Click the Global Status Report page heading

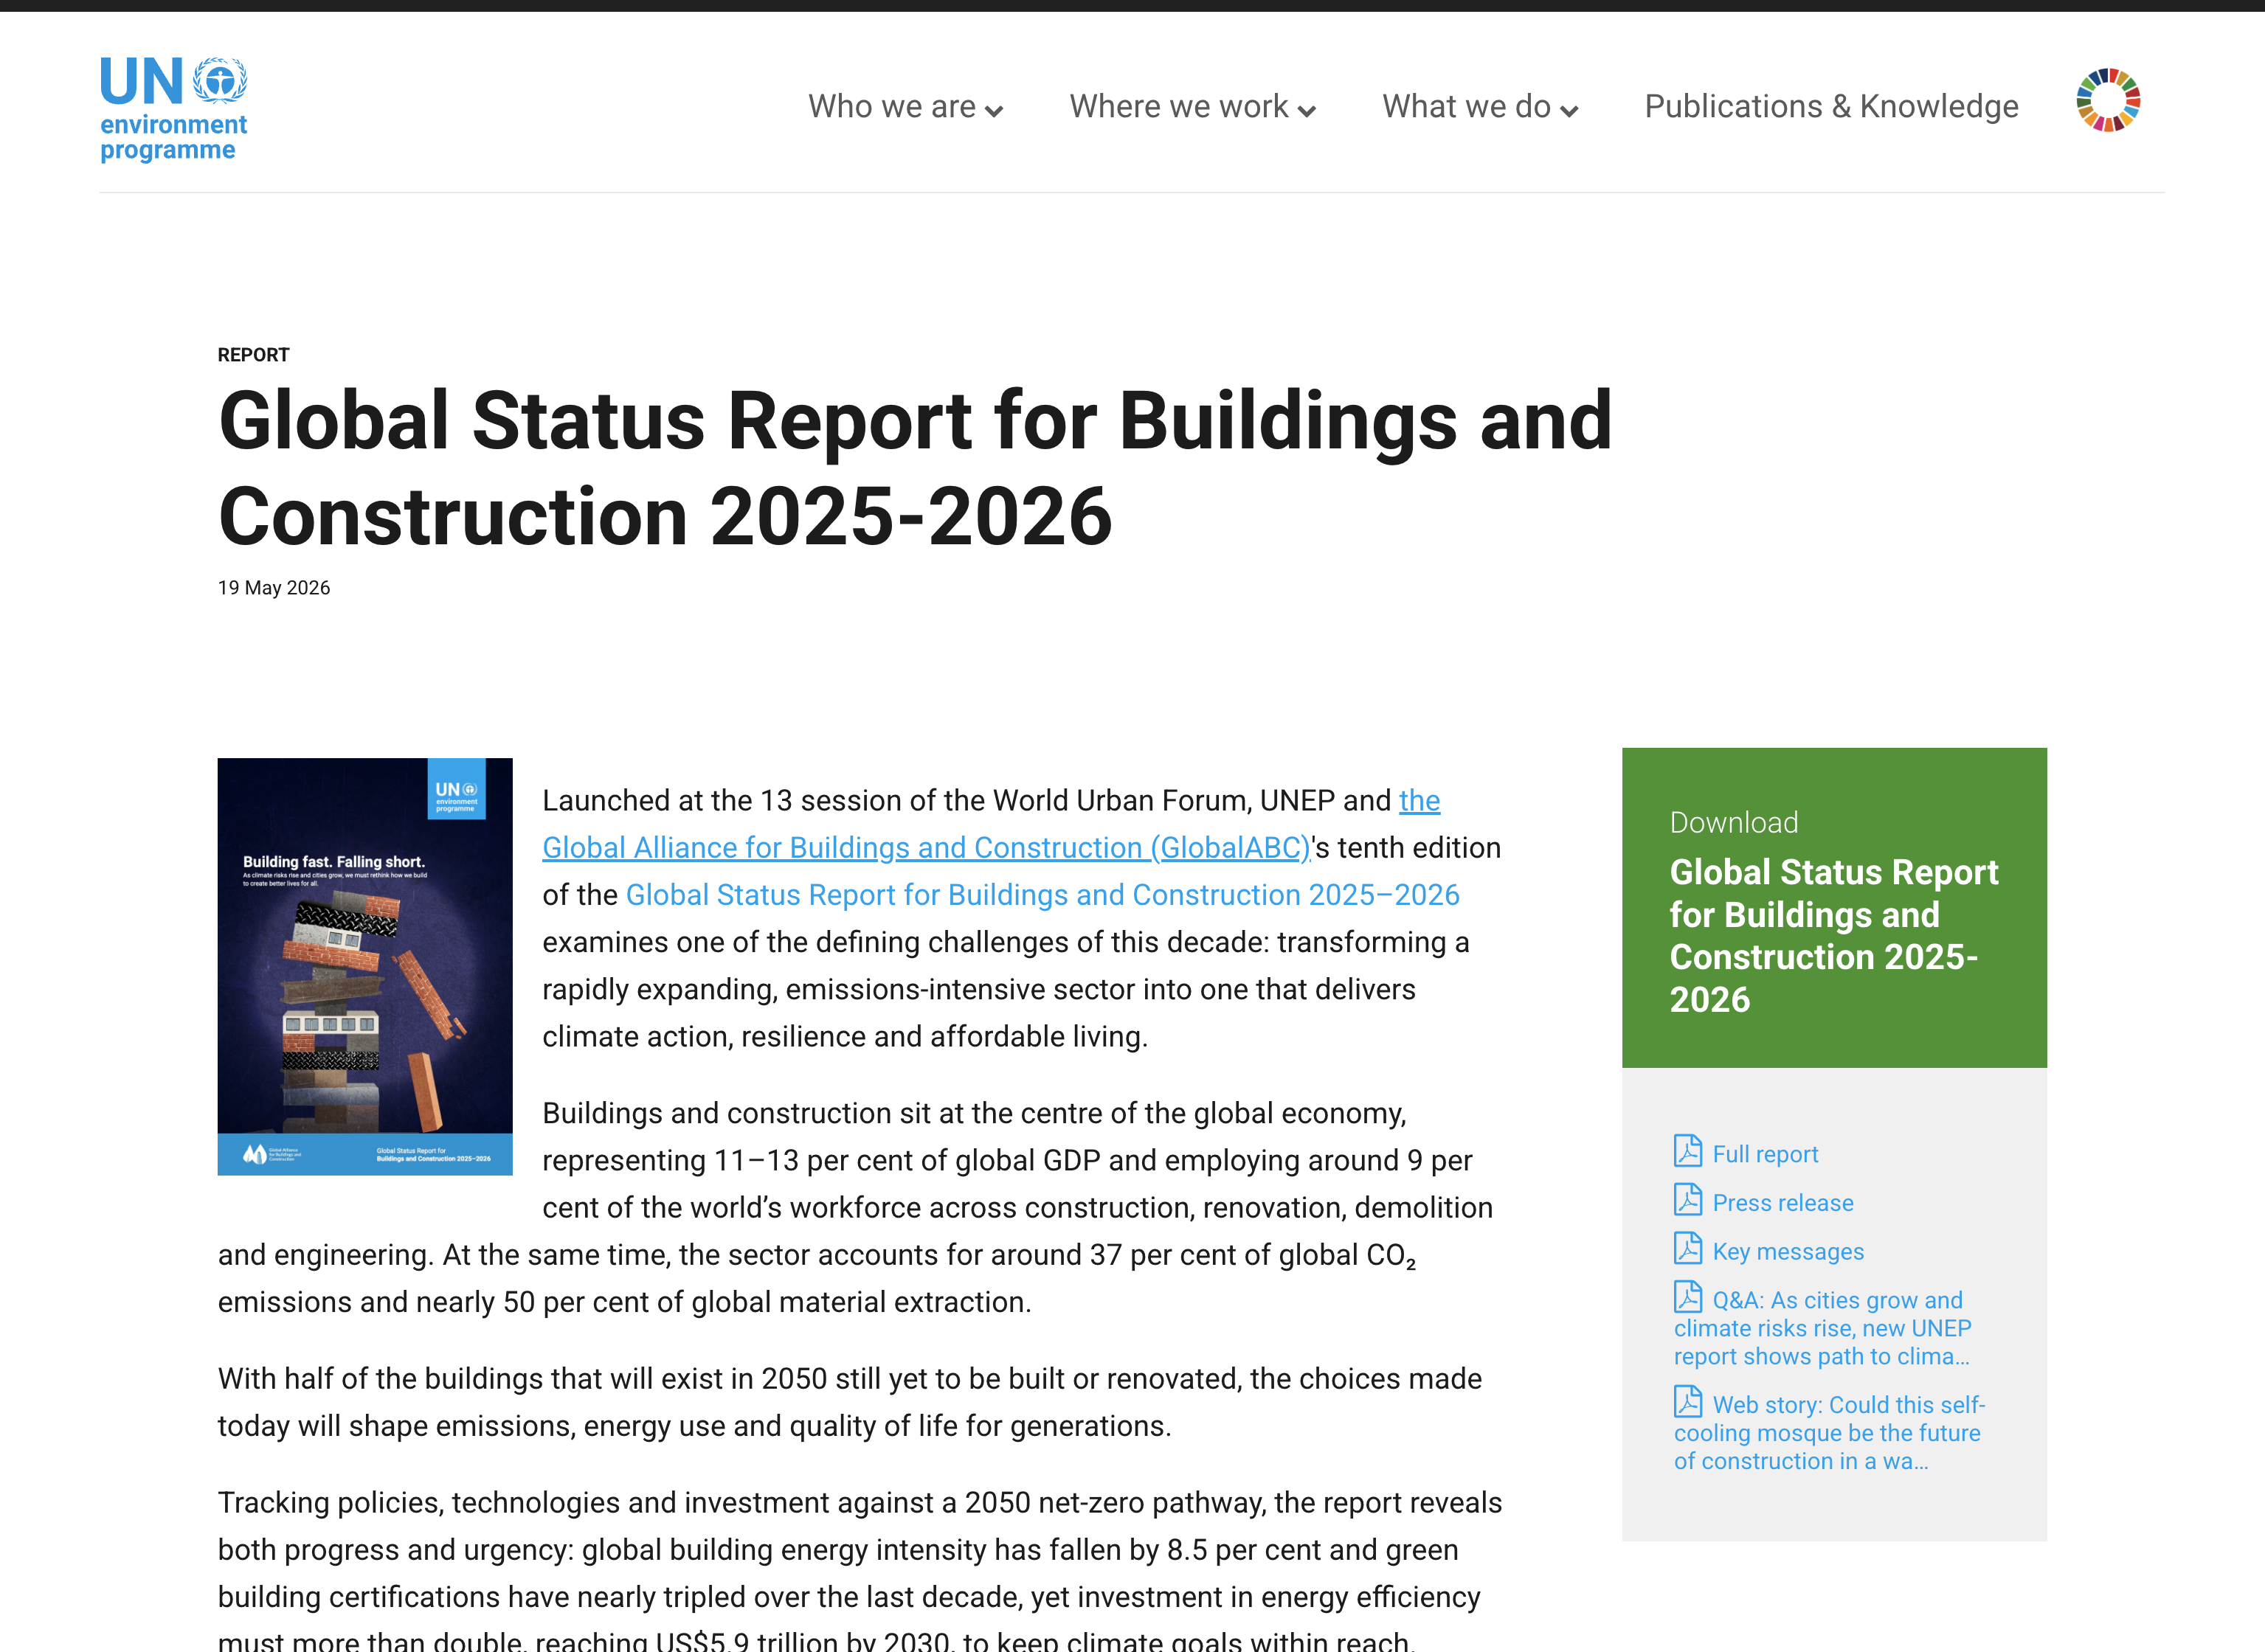(x=914, y=468)
